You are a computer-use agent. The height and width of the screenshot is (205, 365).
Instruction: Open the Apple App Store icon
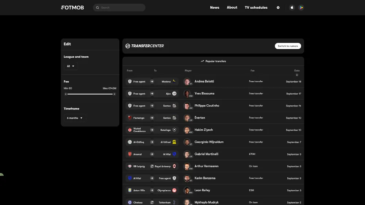[292, 8]
